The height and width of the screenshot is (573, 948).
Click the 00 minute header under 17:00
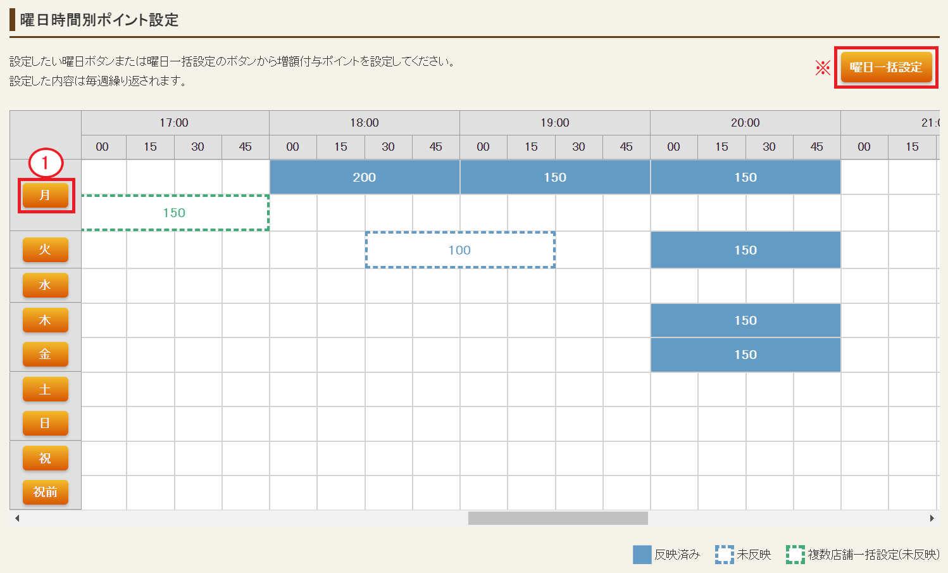pyautogui.click(x=103, y=147)
